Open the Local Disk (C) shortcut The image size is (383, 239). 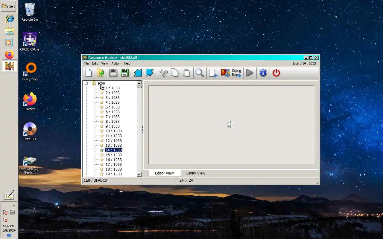click(x=30, y=165)
